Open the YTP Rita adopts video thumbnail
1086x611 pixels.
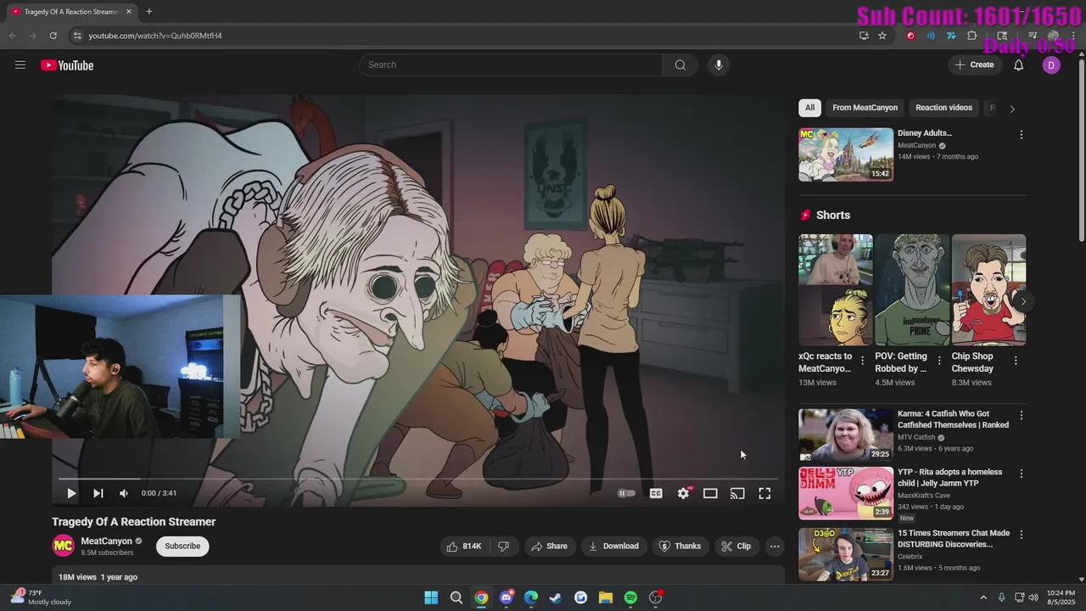[x=846, y=493]
